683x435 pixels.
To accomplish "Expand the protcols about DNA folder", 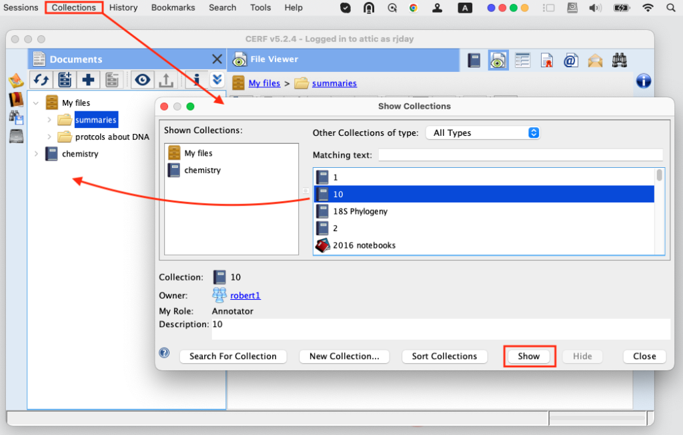I will point(49,137).
